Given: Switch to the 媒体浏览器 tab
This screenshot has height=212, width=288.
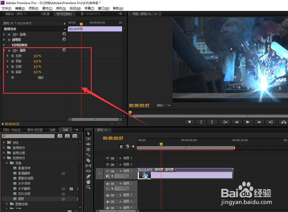Looking at the screenshot, I should coord(35,130).
